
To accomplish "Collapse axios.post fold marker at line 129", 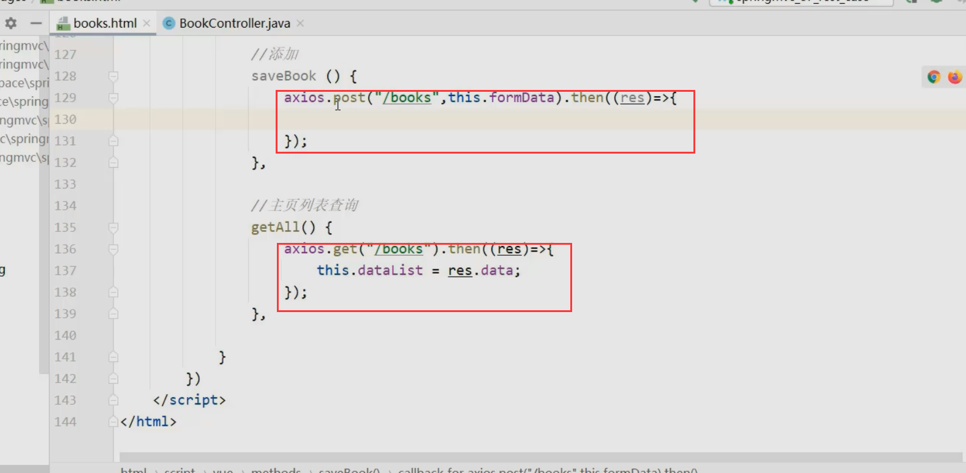I will [113, 98].
